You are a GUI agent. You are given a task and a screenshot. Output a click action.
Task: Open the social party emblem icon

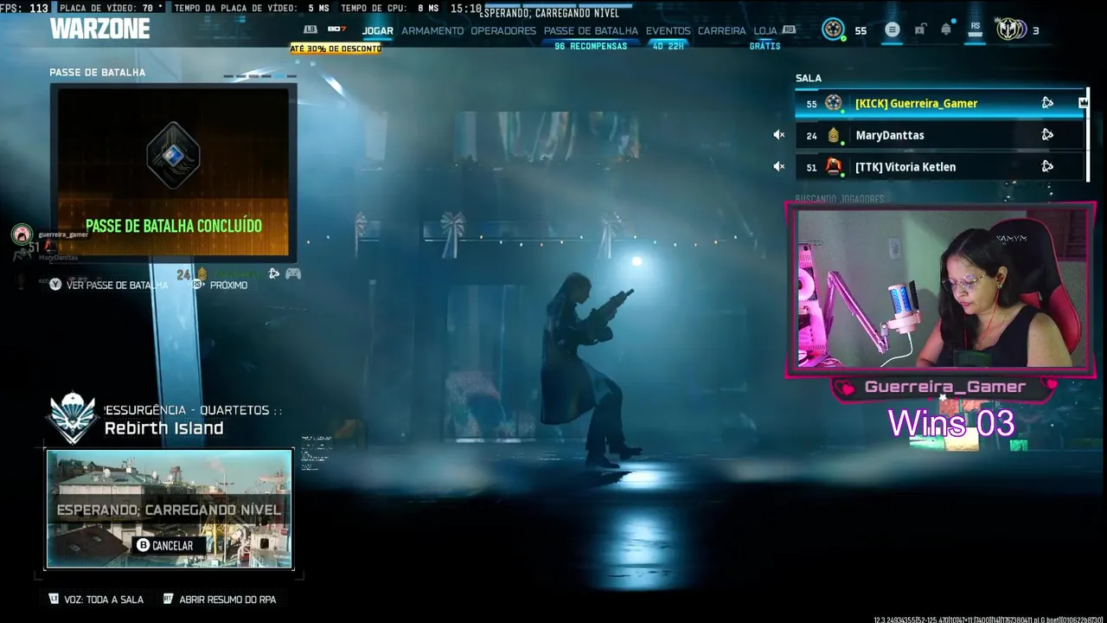pyautogui.click(x=1010, y=29)
